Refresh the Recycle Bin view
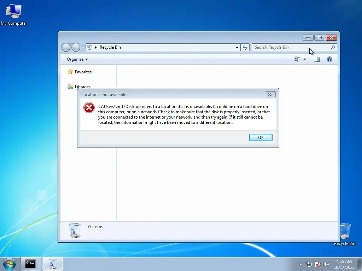 click(x=245, y=47)
